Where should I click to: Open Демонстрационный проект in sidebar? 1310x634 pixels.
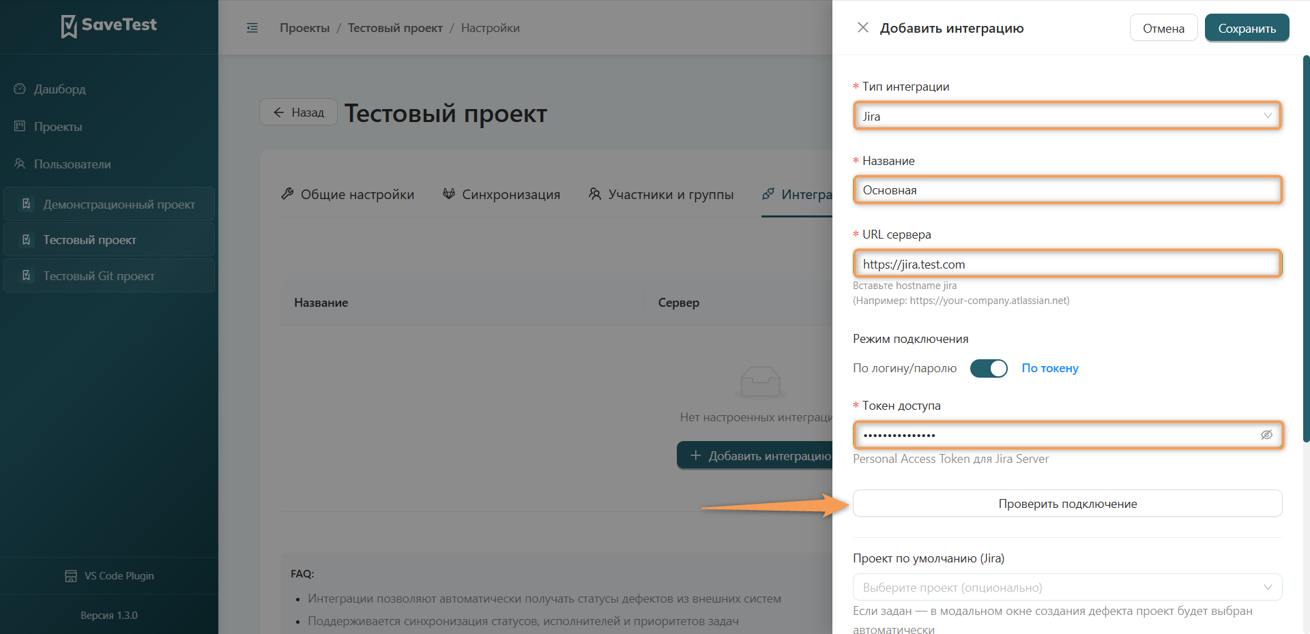pos(109,204)
